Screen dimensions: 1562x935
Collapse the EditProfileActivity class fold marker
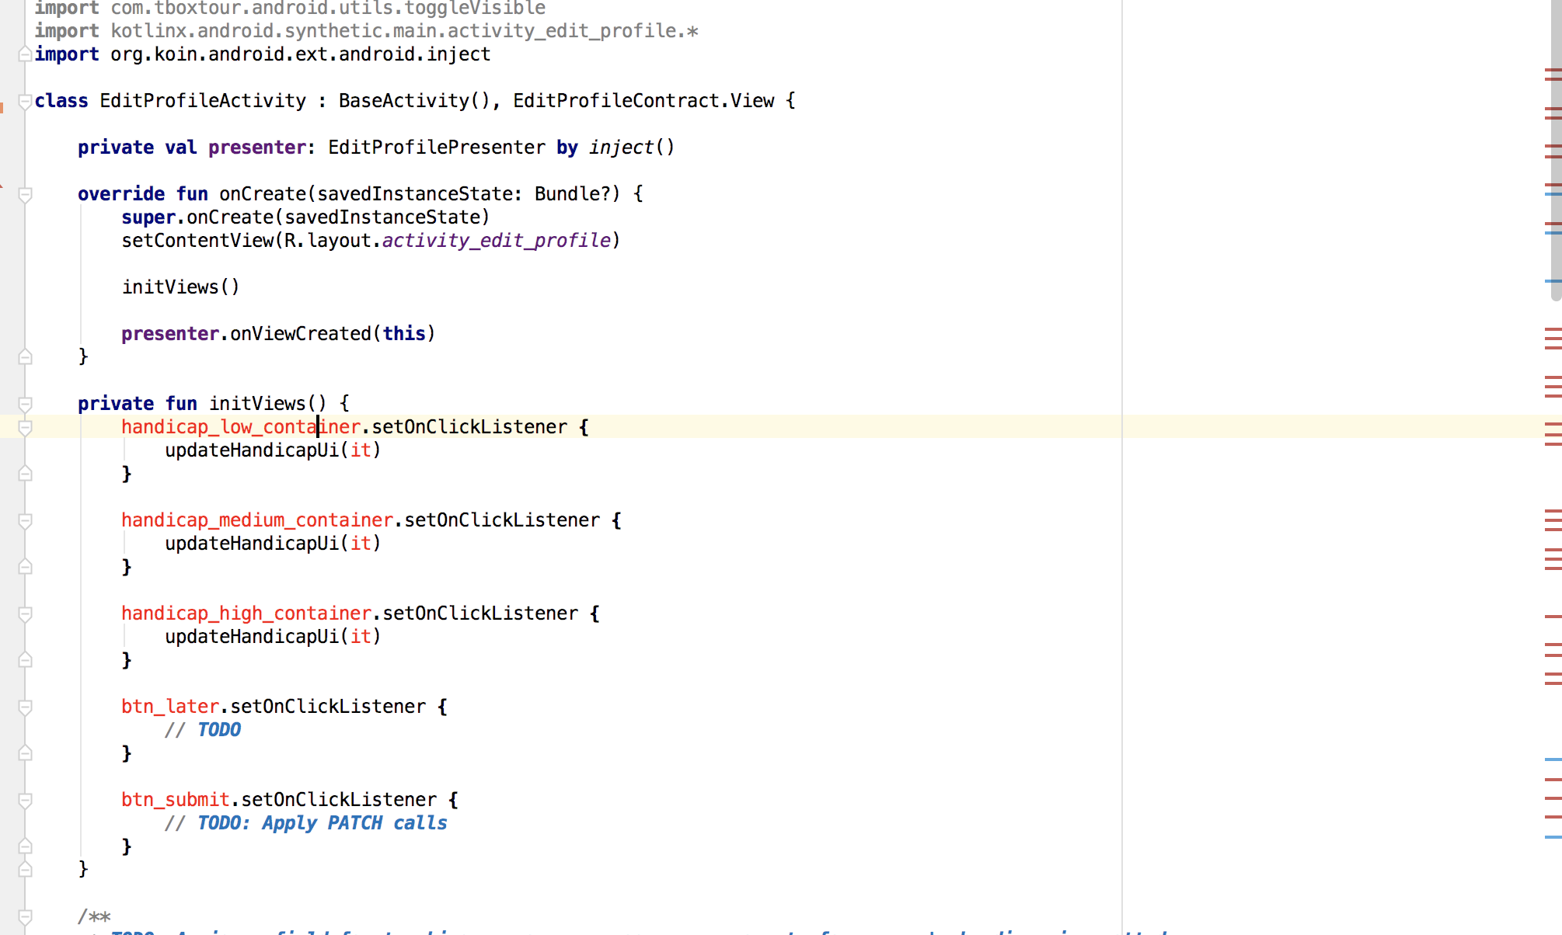point(25,101)
